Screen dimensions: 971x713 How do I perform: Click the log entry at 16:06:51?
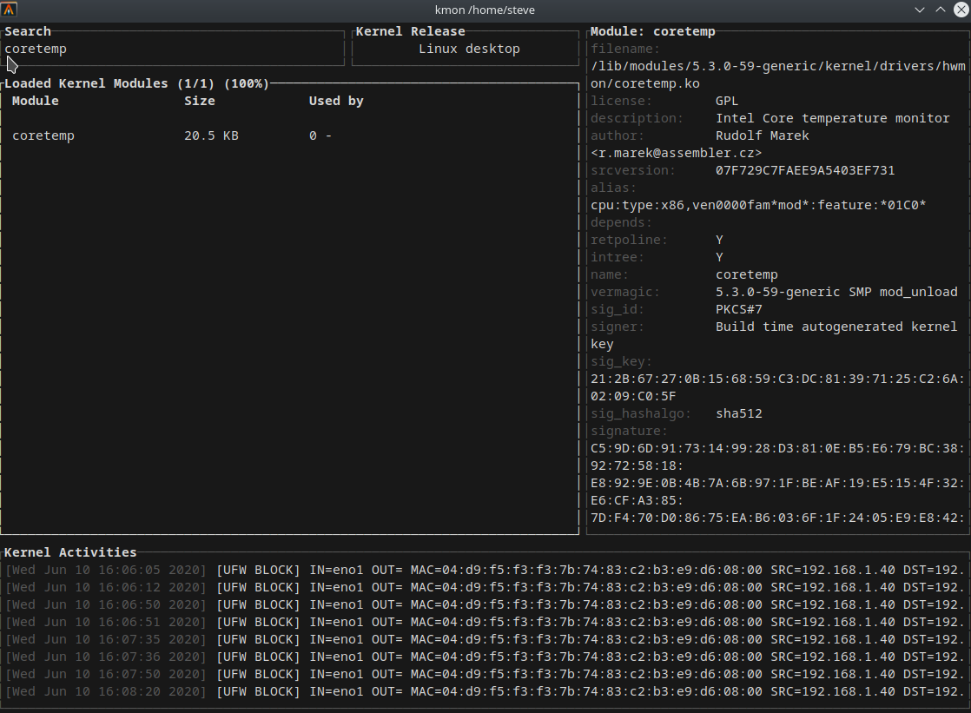coord(485,622)
